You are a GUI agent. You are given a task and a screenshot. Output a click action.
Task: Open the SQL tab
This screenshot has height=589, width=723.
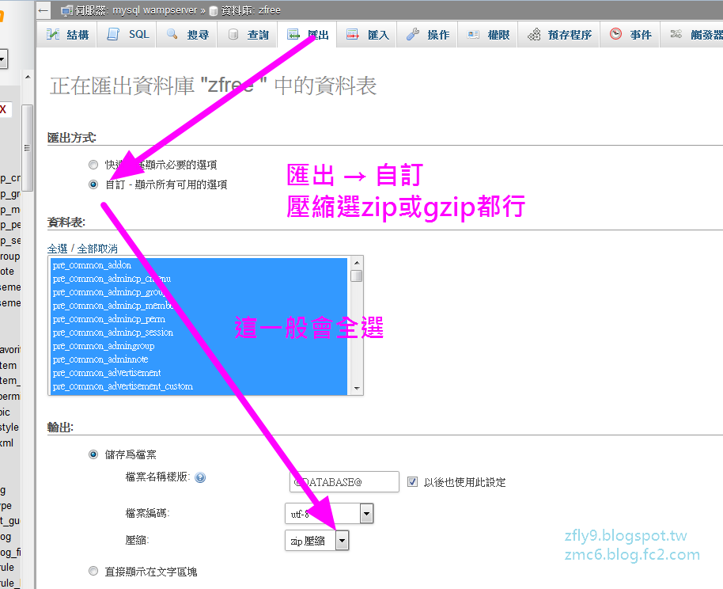[127, 35]
